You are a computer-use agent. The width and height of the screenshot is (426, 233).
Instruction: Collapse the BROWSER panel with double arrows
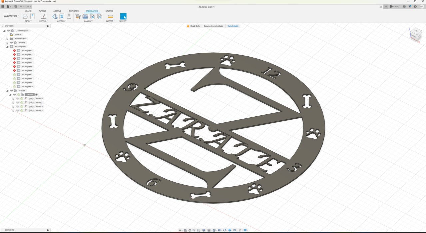click(2, 26)
